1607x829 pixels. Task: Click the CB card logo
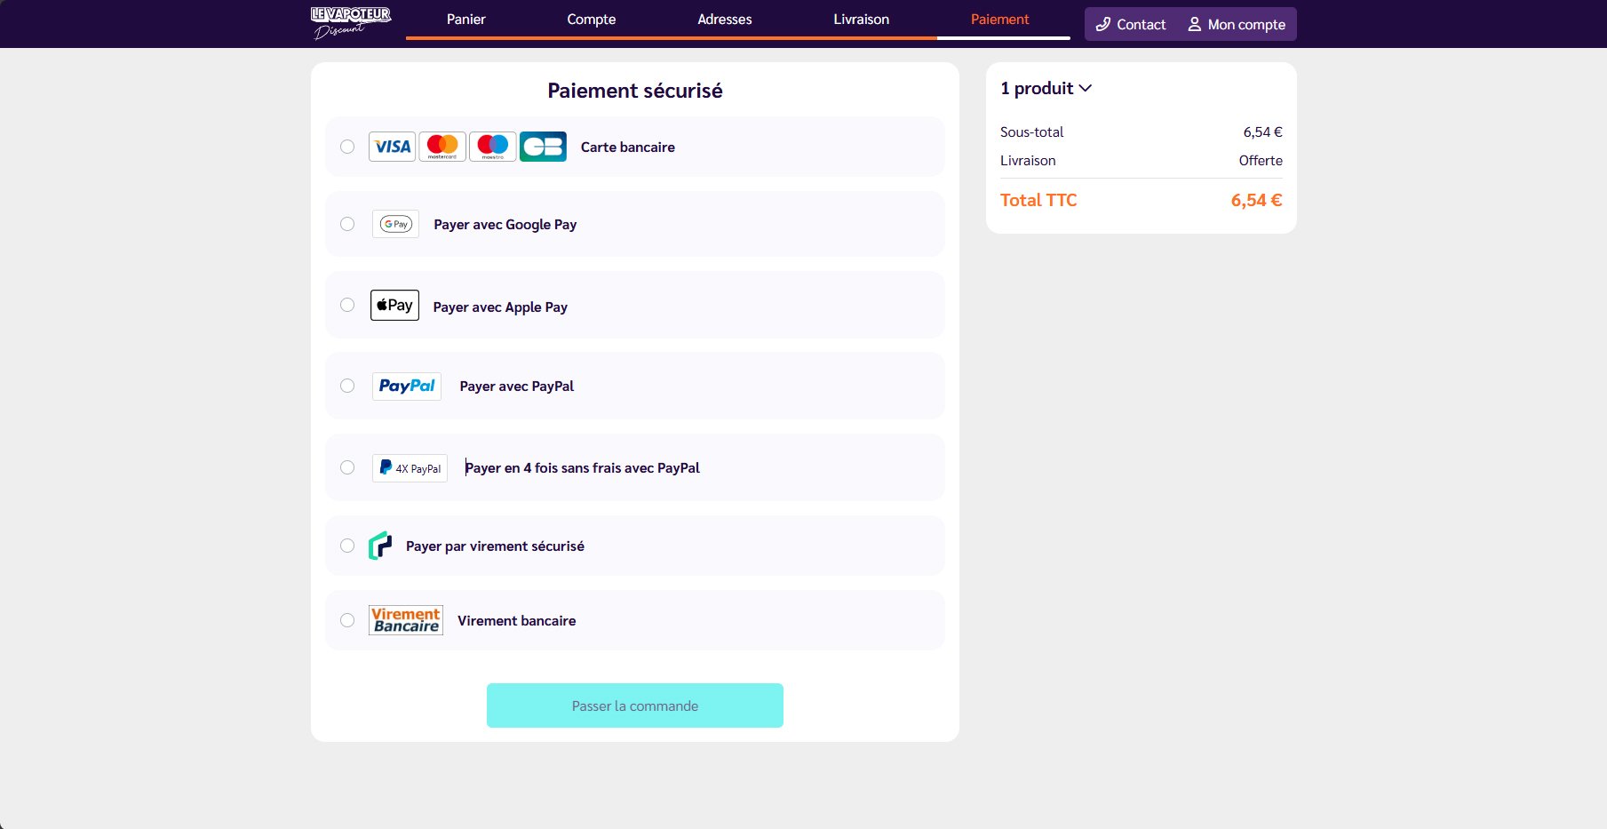pyautogui.click(x=543, y=147)
